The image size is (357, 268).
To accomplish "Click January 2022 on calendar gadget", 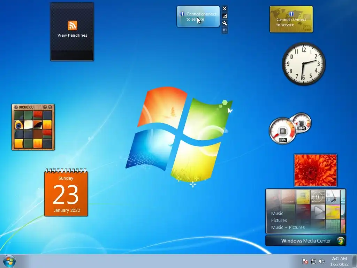I will tap(67, 210).
